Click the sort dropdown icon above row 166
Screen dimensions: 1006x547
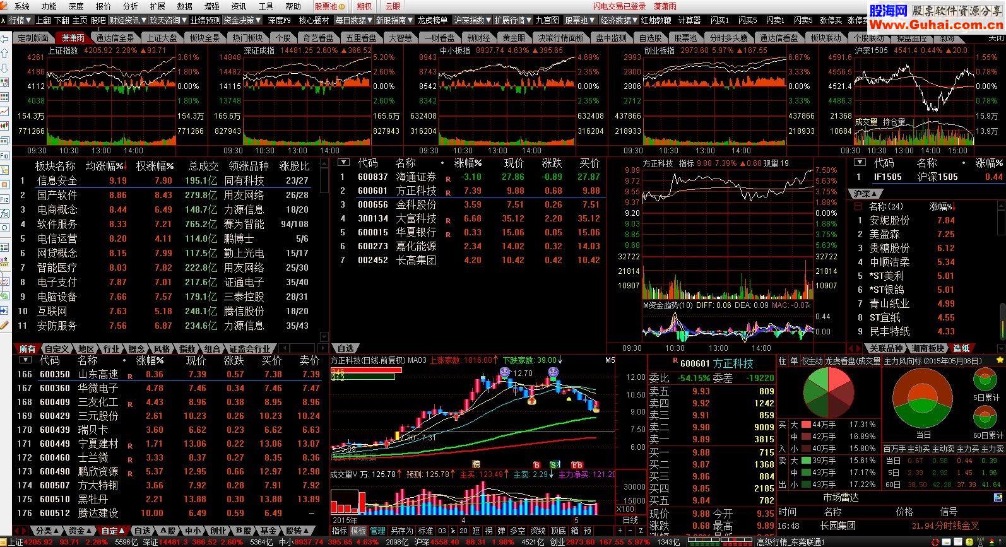click(x=25, y=360)
